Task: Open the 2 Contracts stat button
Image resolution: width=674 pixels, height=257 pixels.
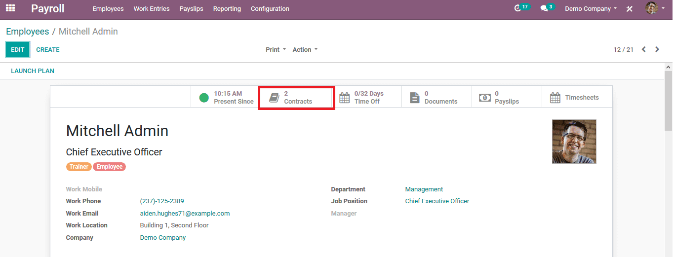Action: click(x=297, y=98)
